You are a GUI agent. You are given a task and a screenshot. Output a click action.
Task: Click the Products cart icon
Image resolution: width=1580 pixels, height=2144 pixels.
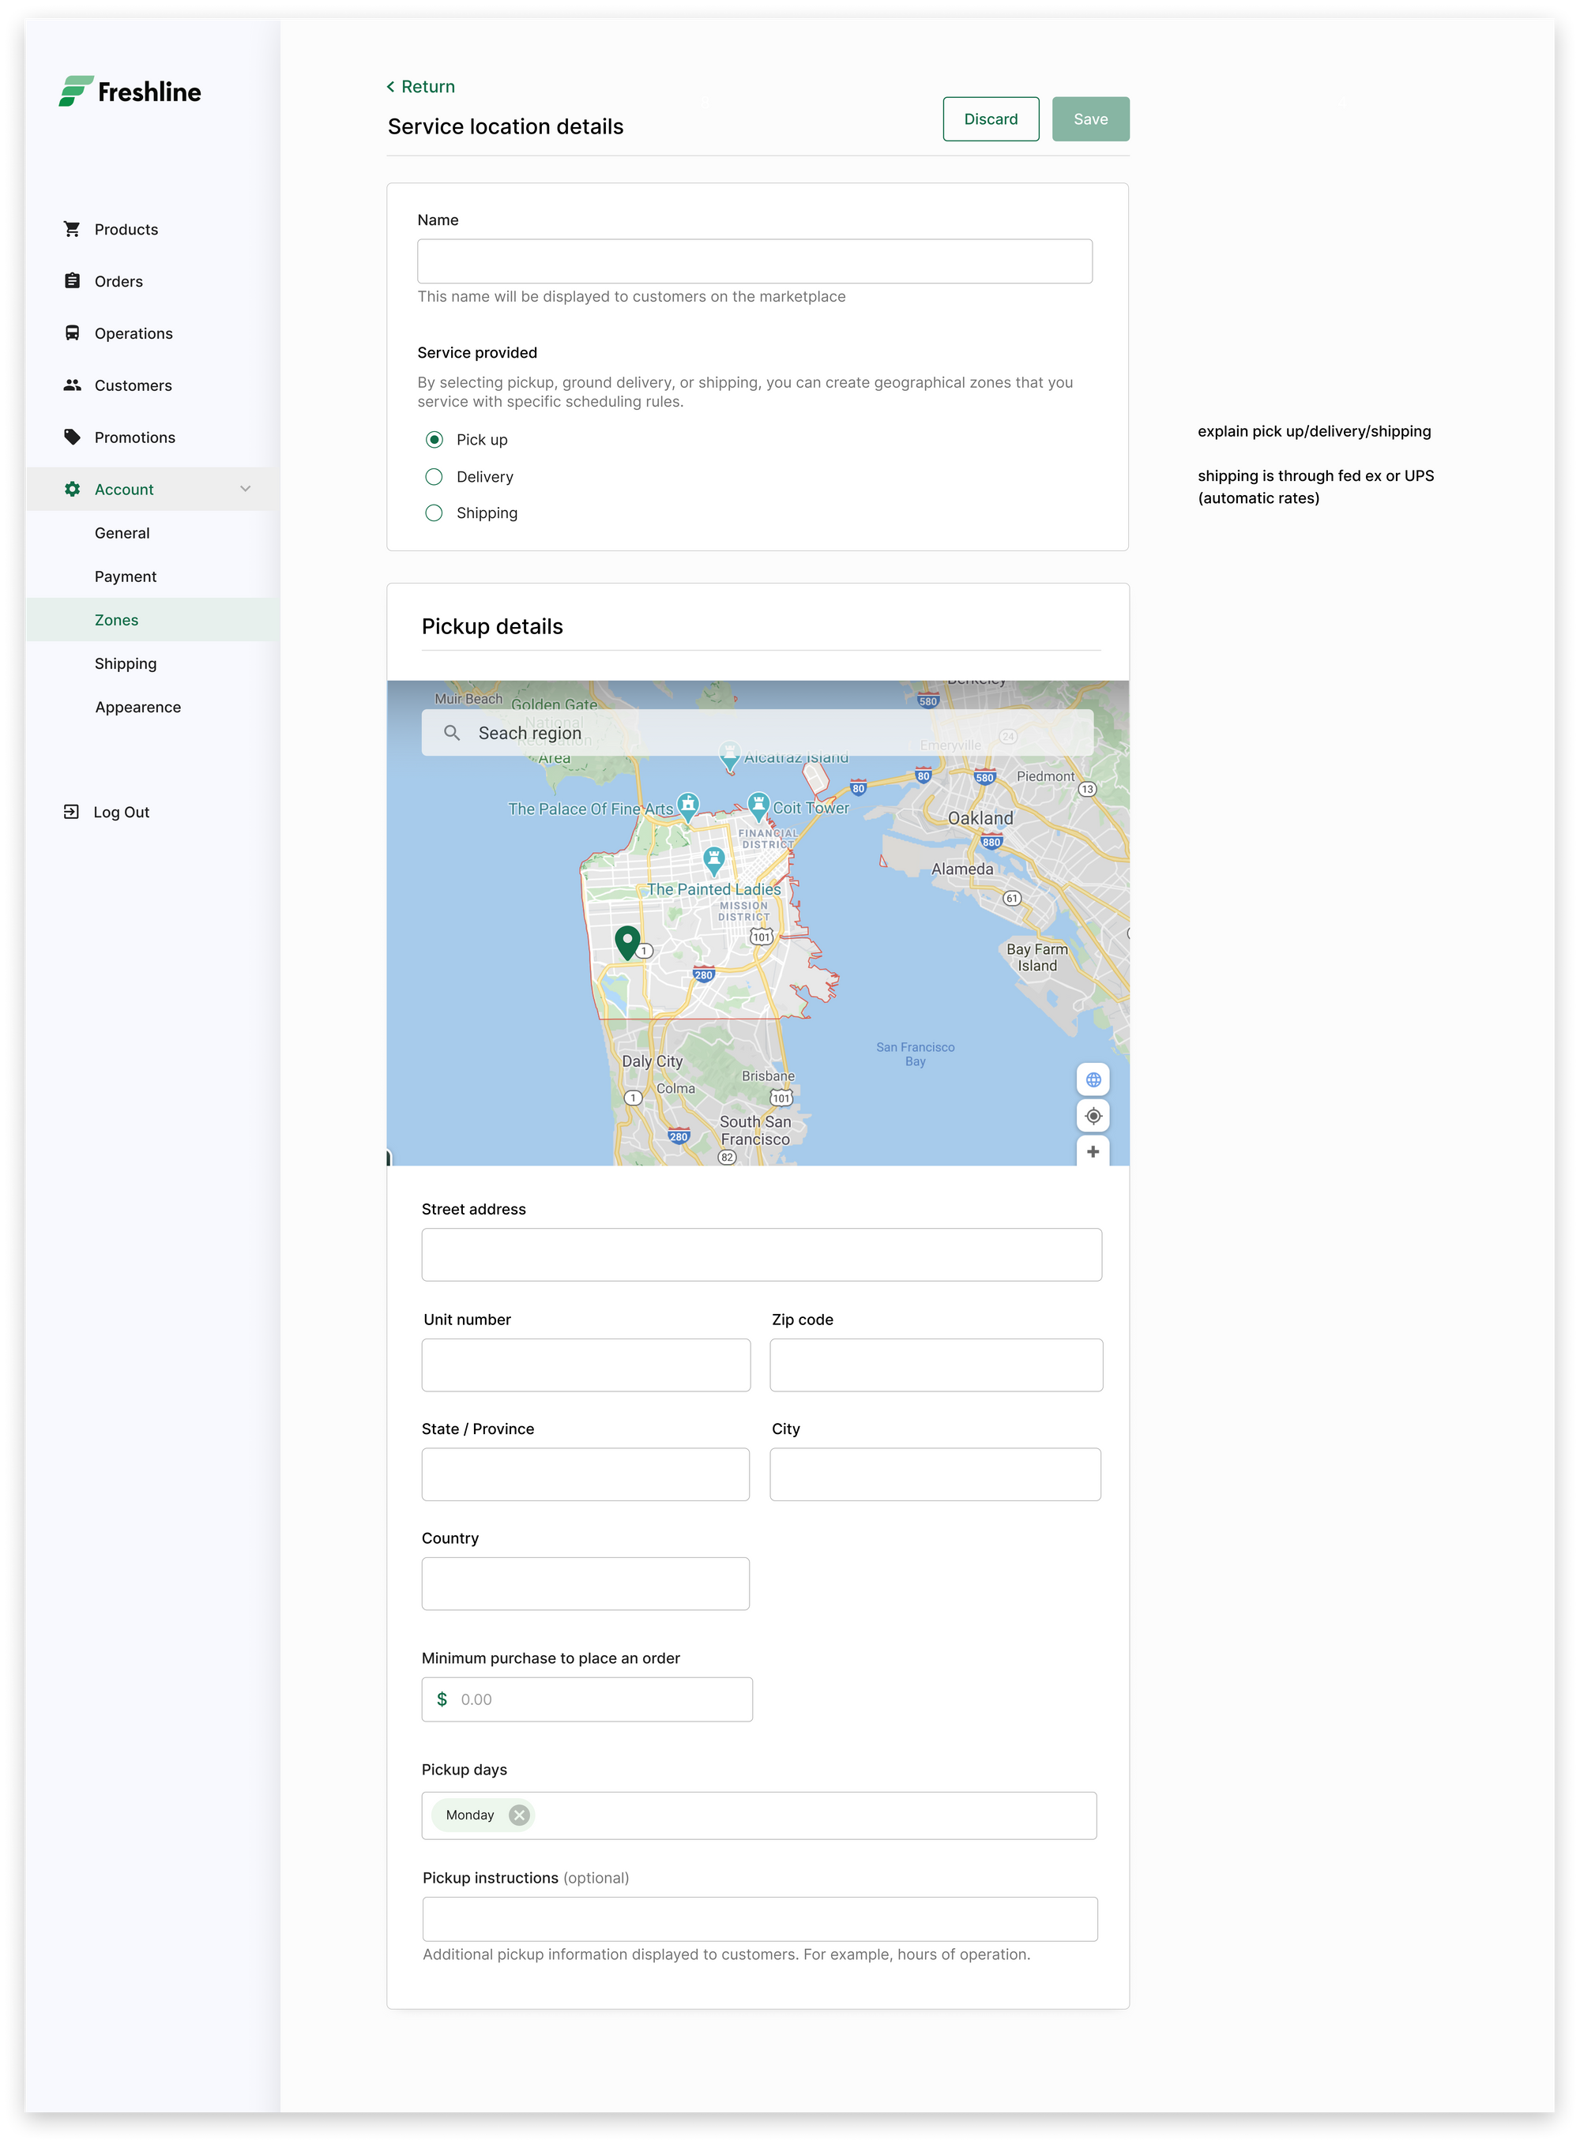tap(72, 228)
